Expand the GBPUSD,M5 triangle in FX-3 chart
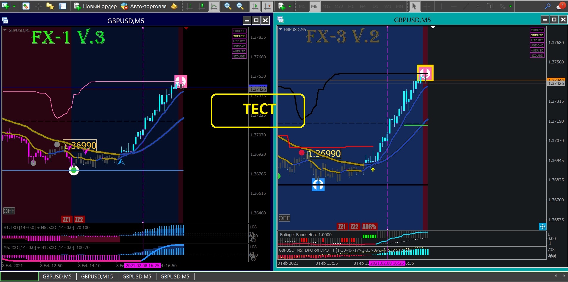 (x=280, y=29)
